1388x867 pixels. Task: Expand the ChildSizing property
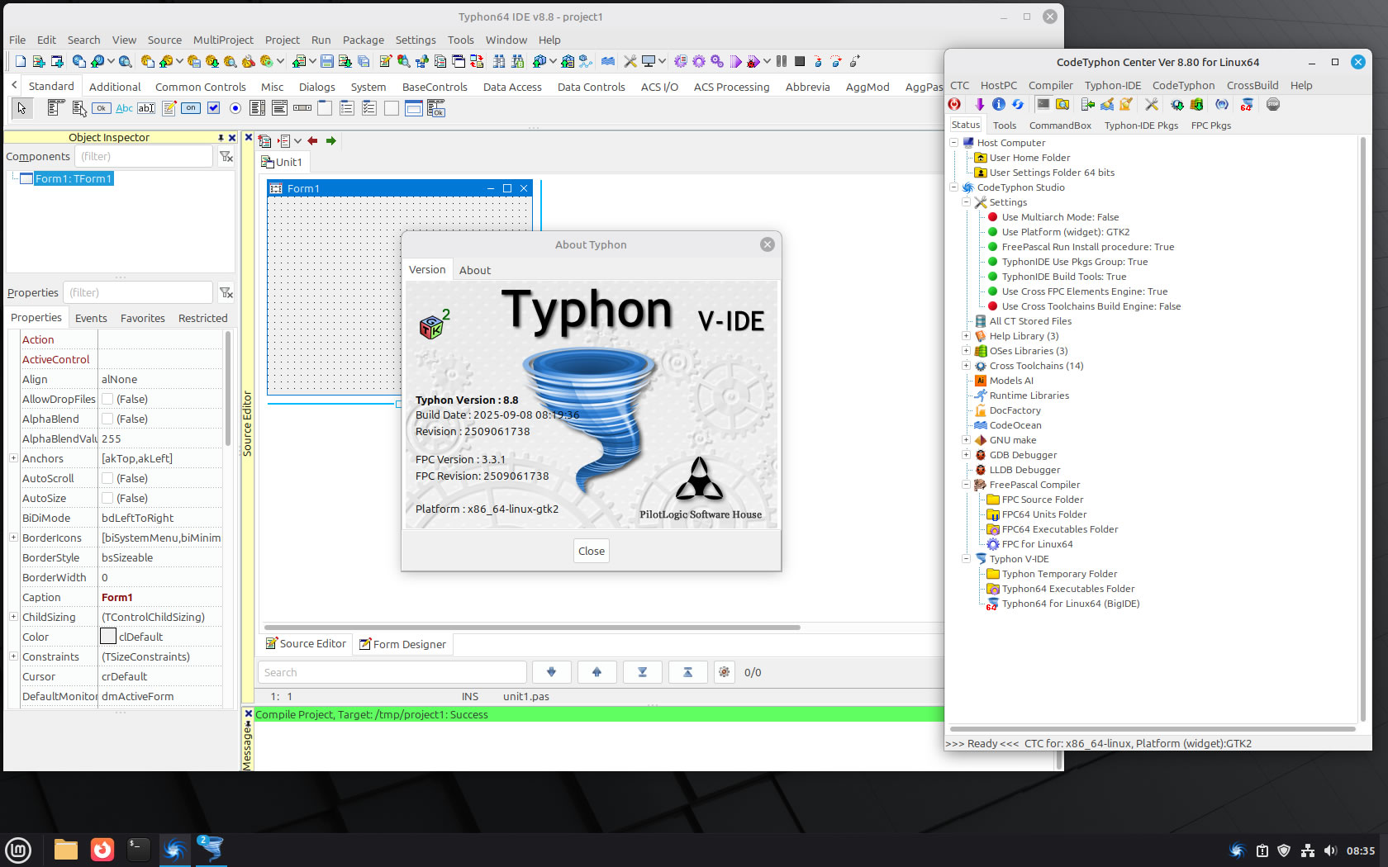click(x=13, y=617)
